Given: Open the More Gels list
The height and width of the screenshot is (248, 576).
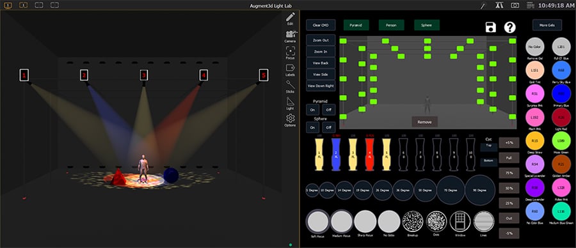Looking at the screenshot, I should tap(547, 25).
